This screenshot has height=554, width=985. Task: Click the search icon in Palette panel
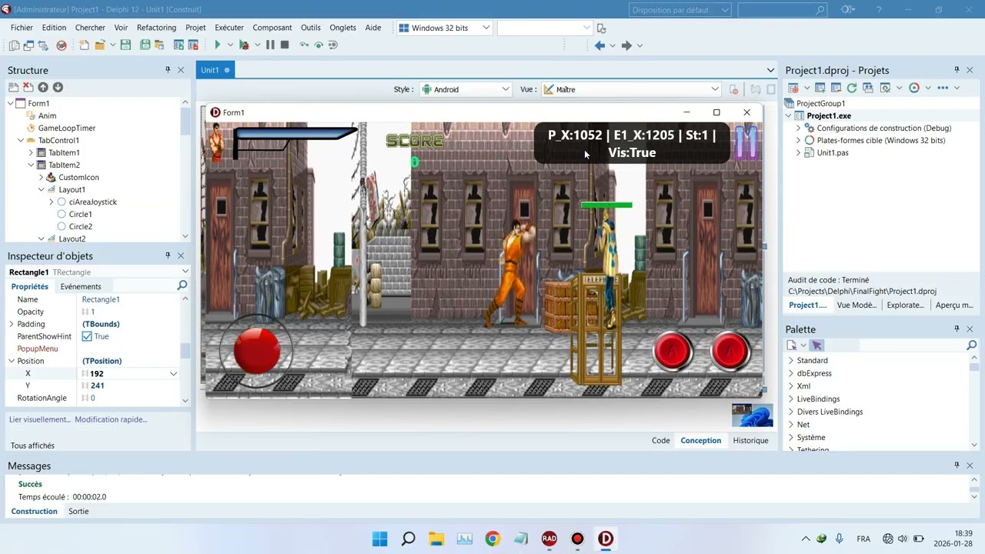point(971,345)
